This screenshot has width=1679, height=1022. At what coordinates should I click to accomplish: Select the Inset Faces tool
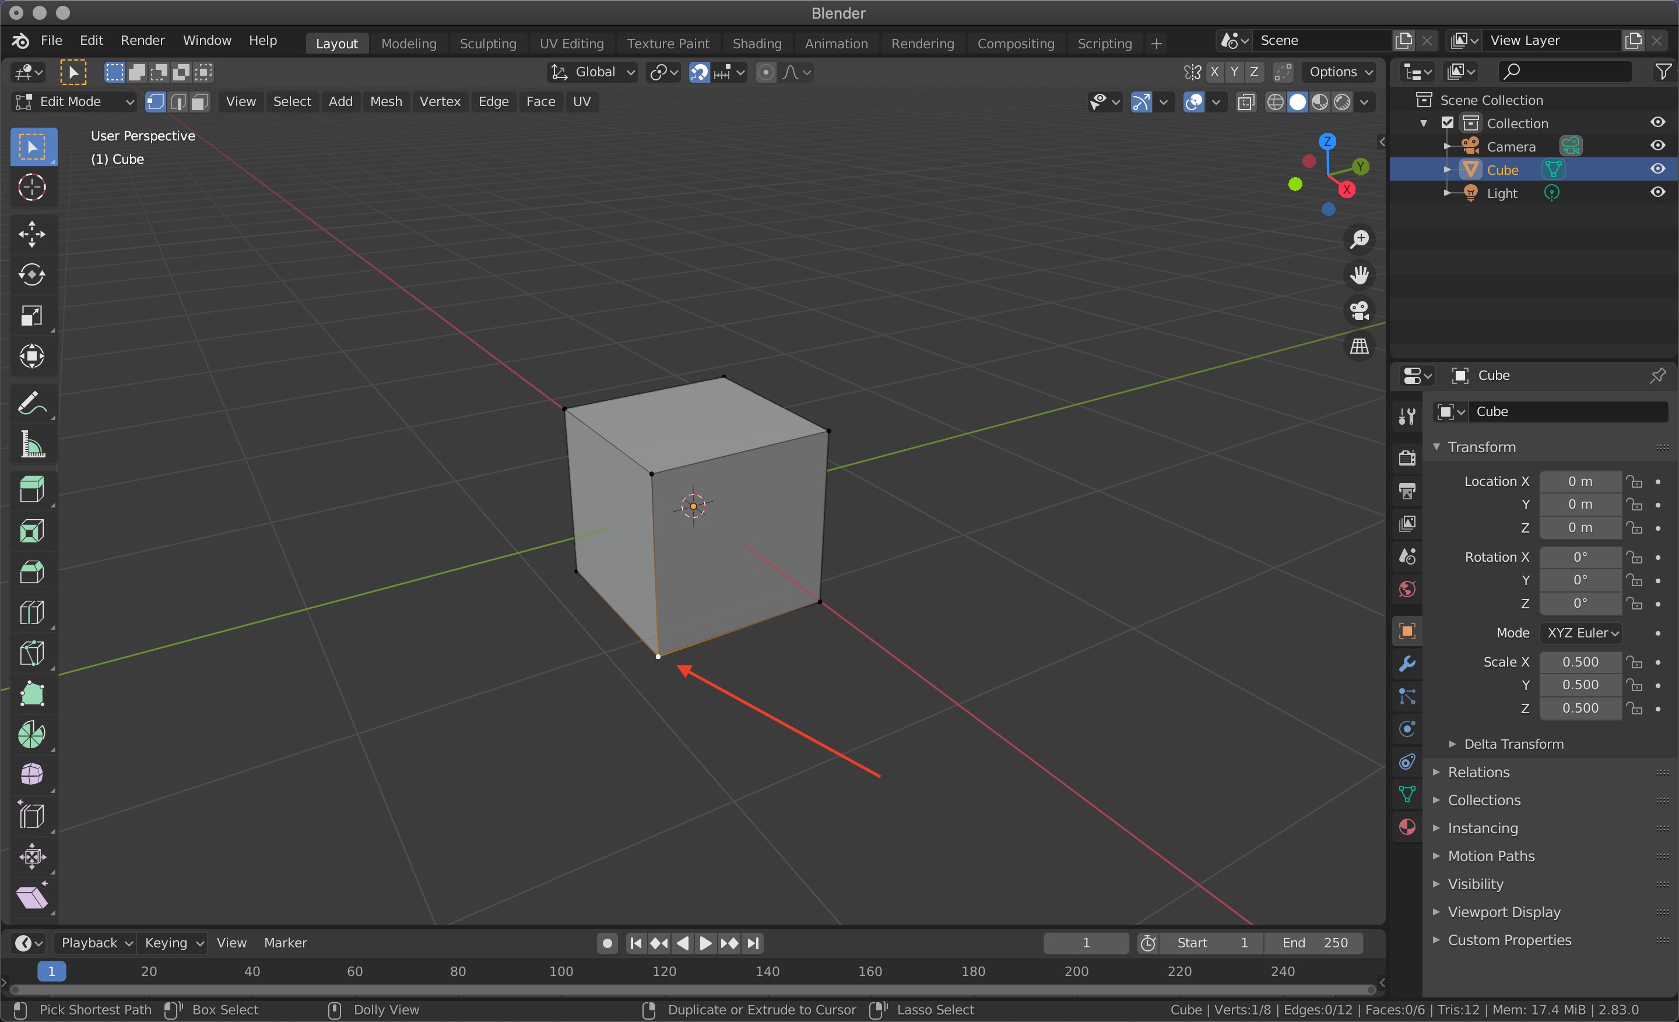point(32,531)
